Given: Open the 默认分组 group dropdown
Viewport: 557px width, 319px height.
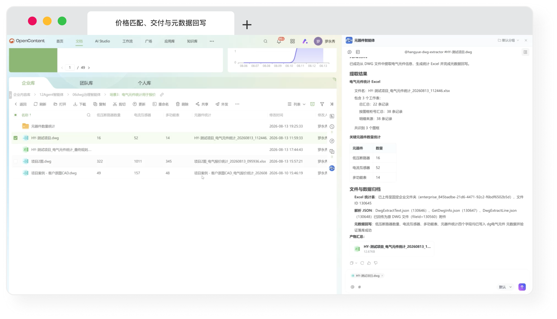Looking at the screenshot, I should 508,40.
